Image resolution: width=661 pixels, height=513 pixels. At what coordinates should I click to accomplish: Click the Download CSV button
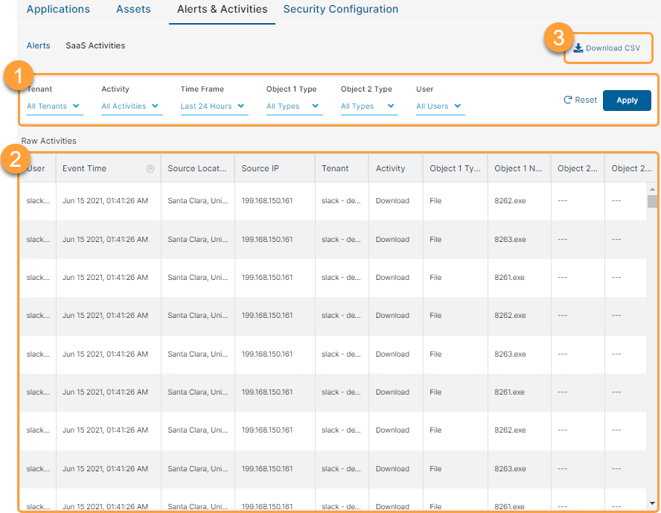[x=607, y=46]
